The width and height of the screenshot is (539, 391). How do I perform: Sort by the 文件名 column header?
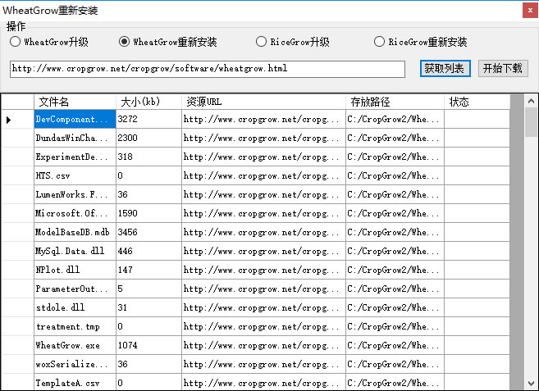point(75,102)
